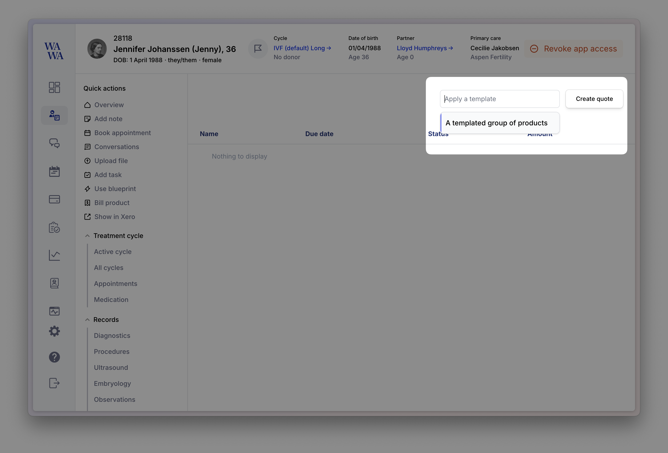
Task: Select Book appointment quick action
Action: 122,133
